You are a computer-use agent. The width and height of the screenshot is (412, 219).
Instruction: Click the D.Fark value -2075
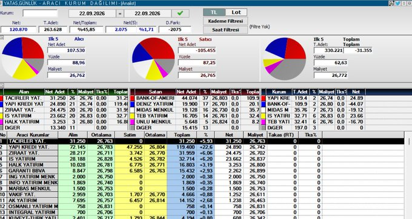tap(174, 30)
